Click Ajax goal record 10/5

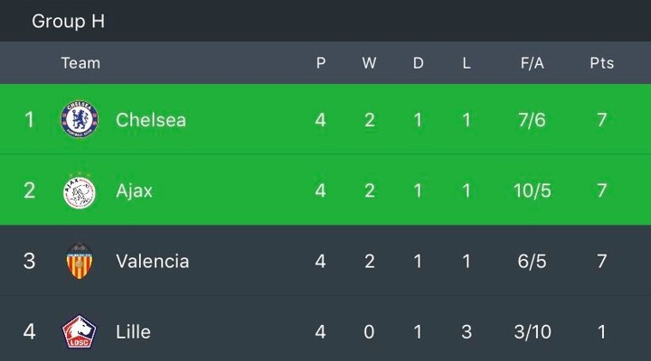[533, 191]
